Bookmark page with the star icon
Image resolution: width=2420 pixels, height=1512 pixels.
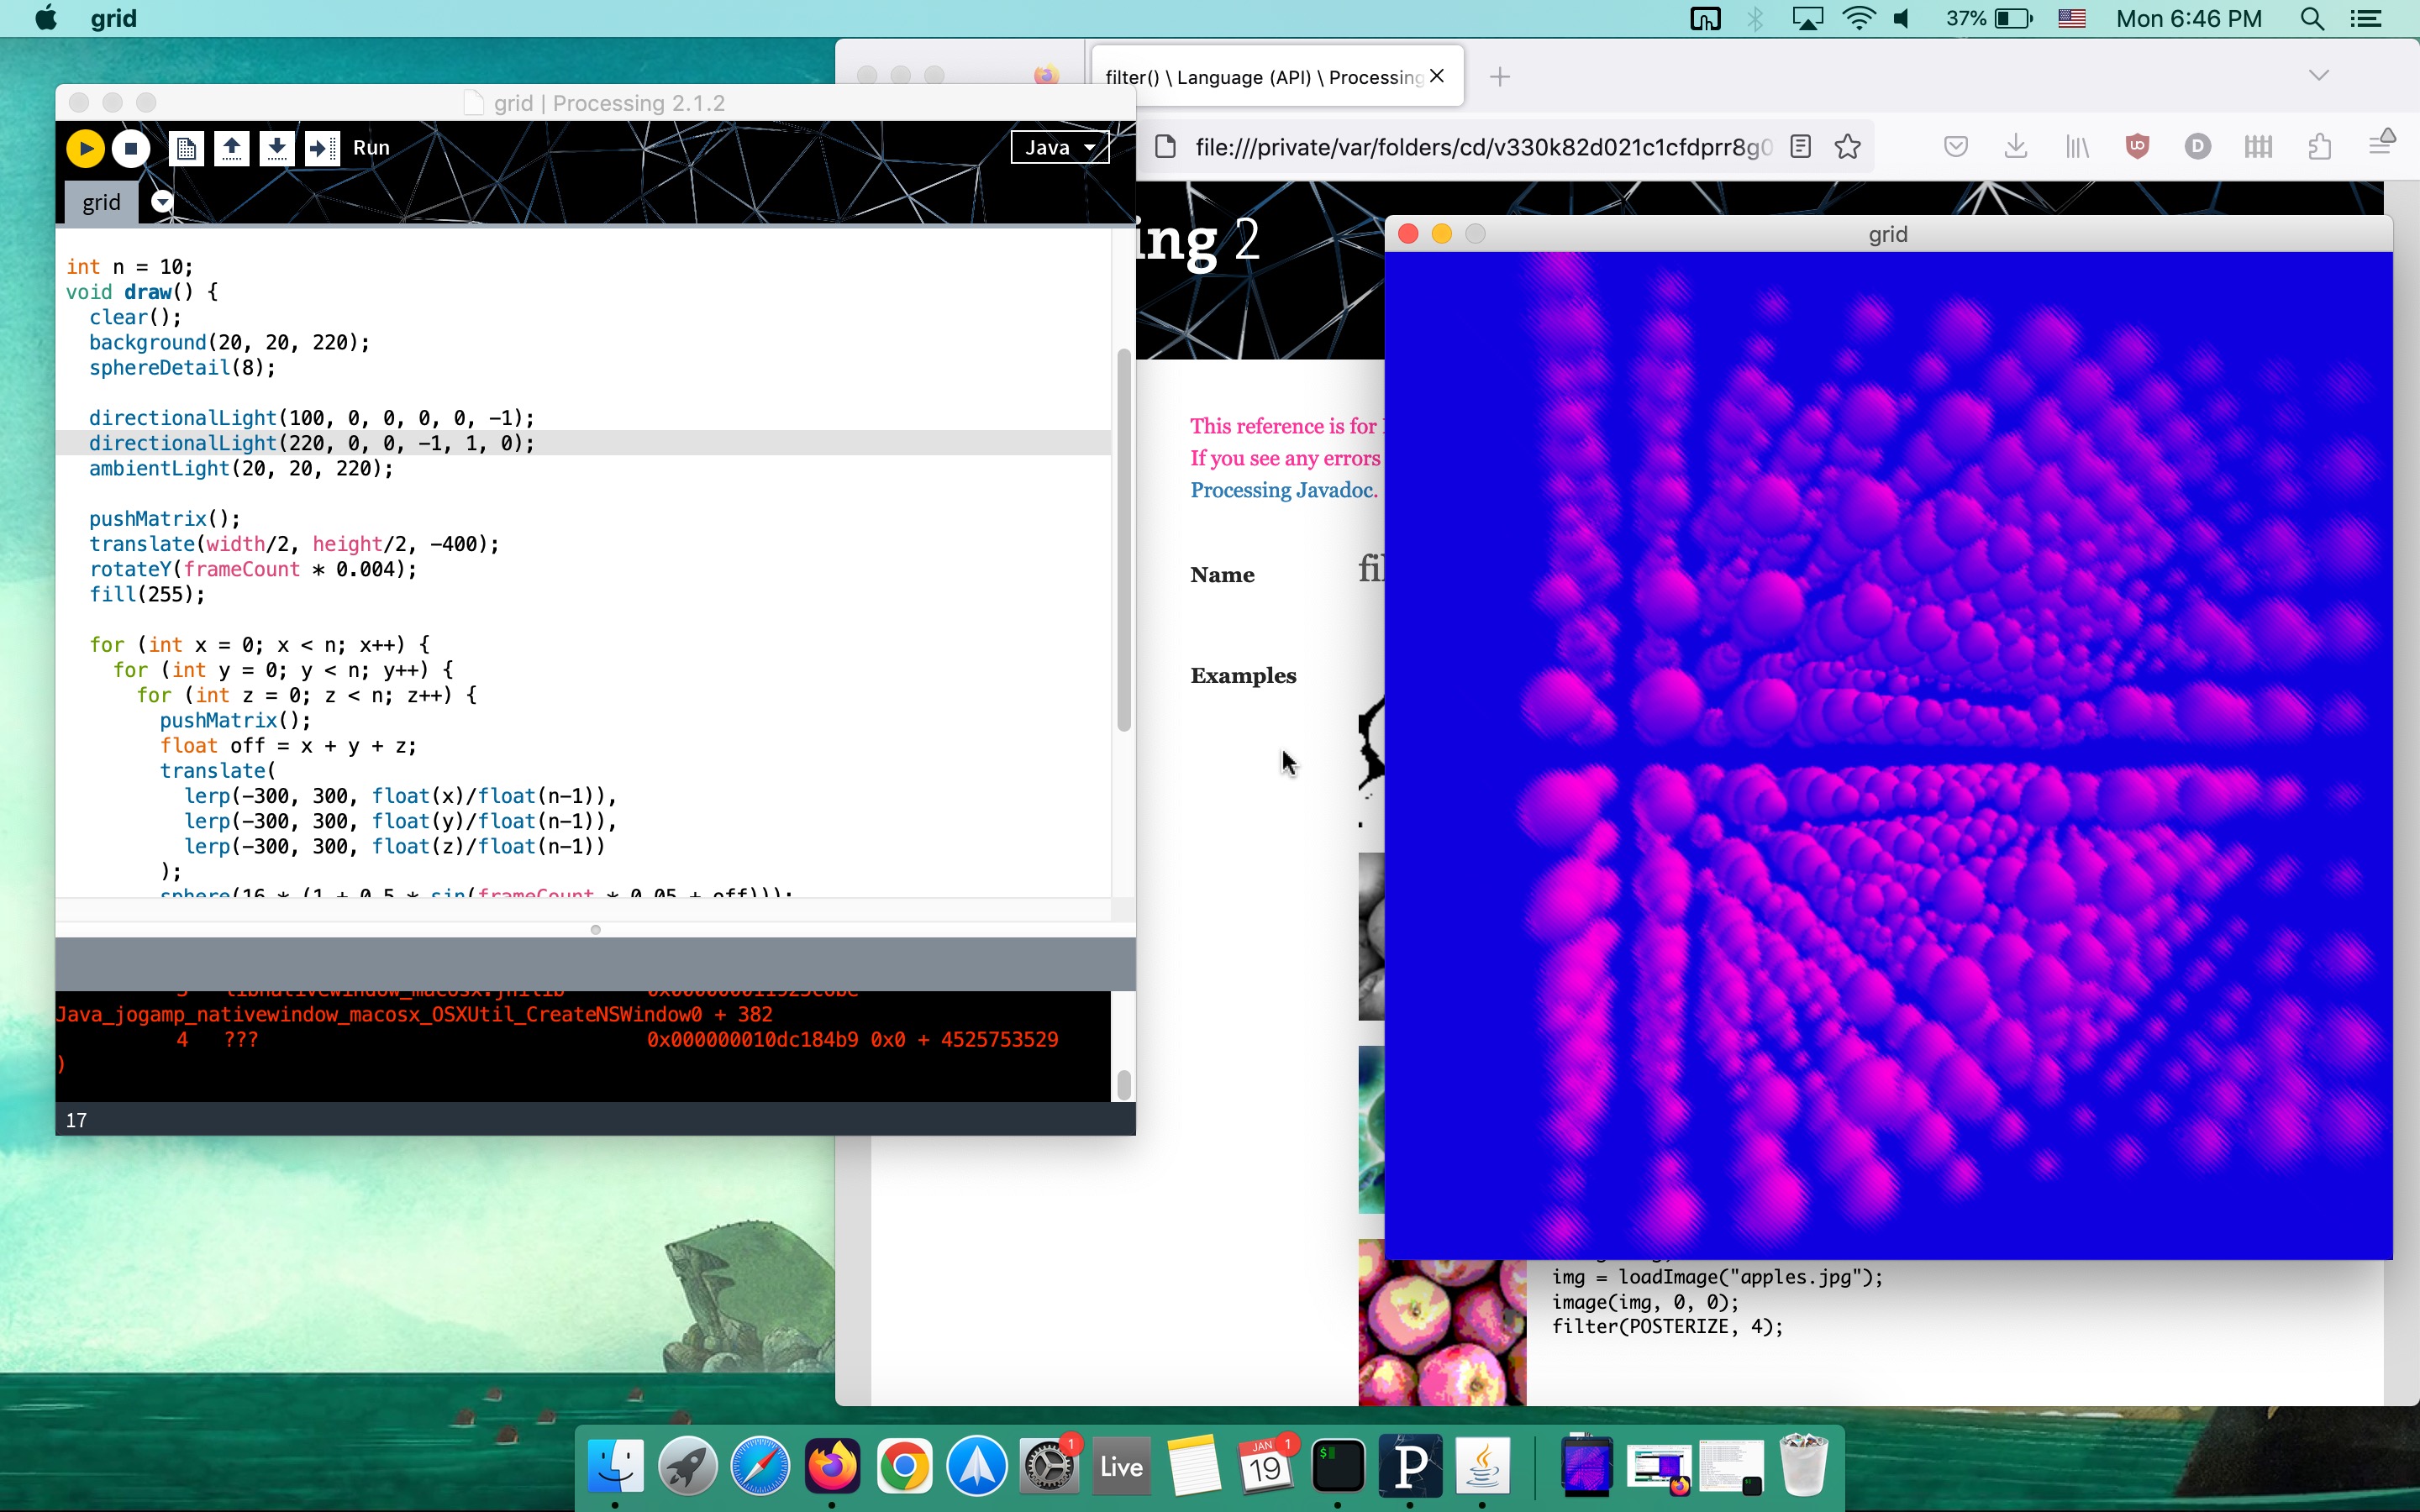click(x=1847, y=147)
